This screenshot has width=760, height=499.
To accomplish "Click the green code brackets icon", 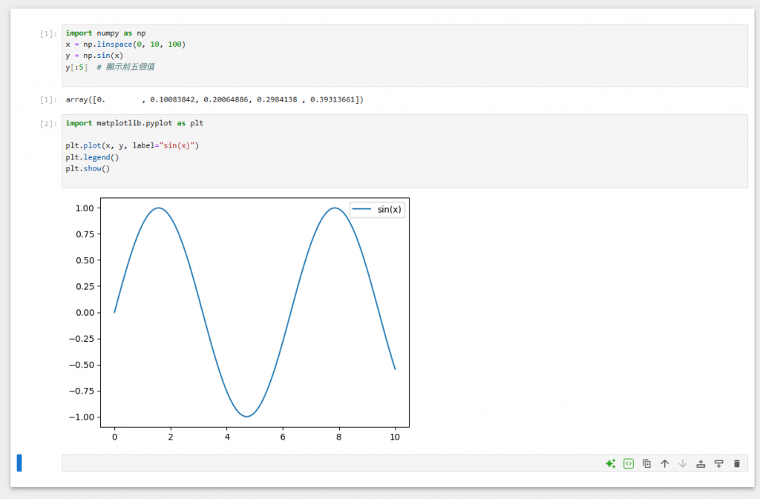I will [629, 463].
